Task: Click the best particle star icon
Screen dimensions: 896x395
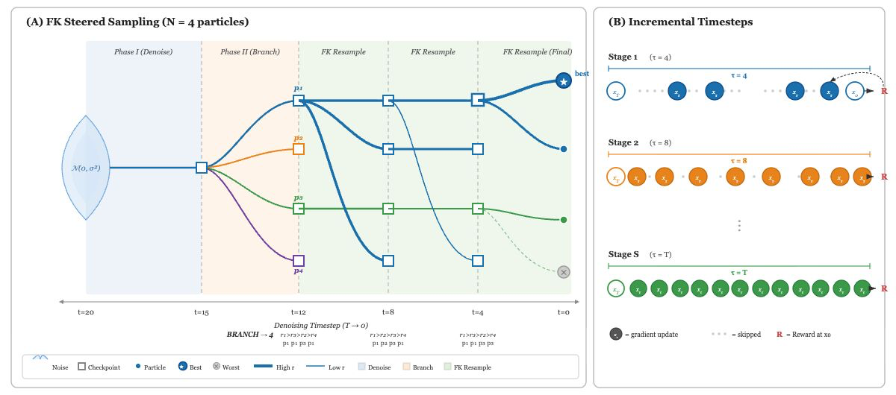Action: (x=564, y=81)
